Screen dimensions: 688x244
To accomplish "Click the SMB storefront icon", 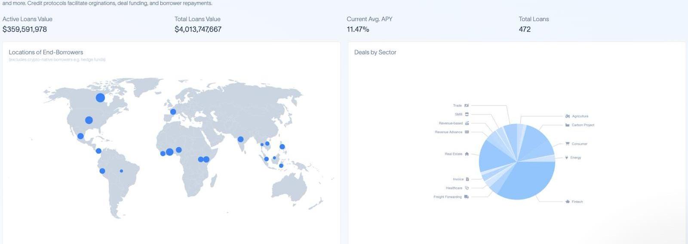I will pyautogui.click(x=467, y=114).
